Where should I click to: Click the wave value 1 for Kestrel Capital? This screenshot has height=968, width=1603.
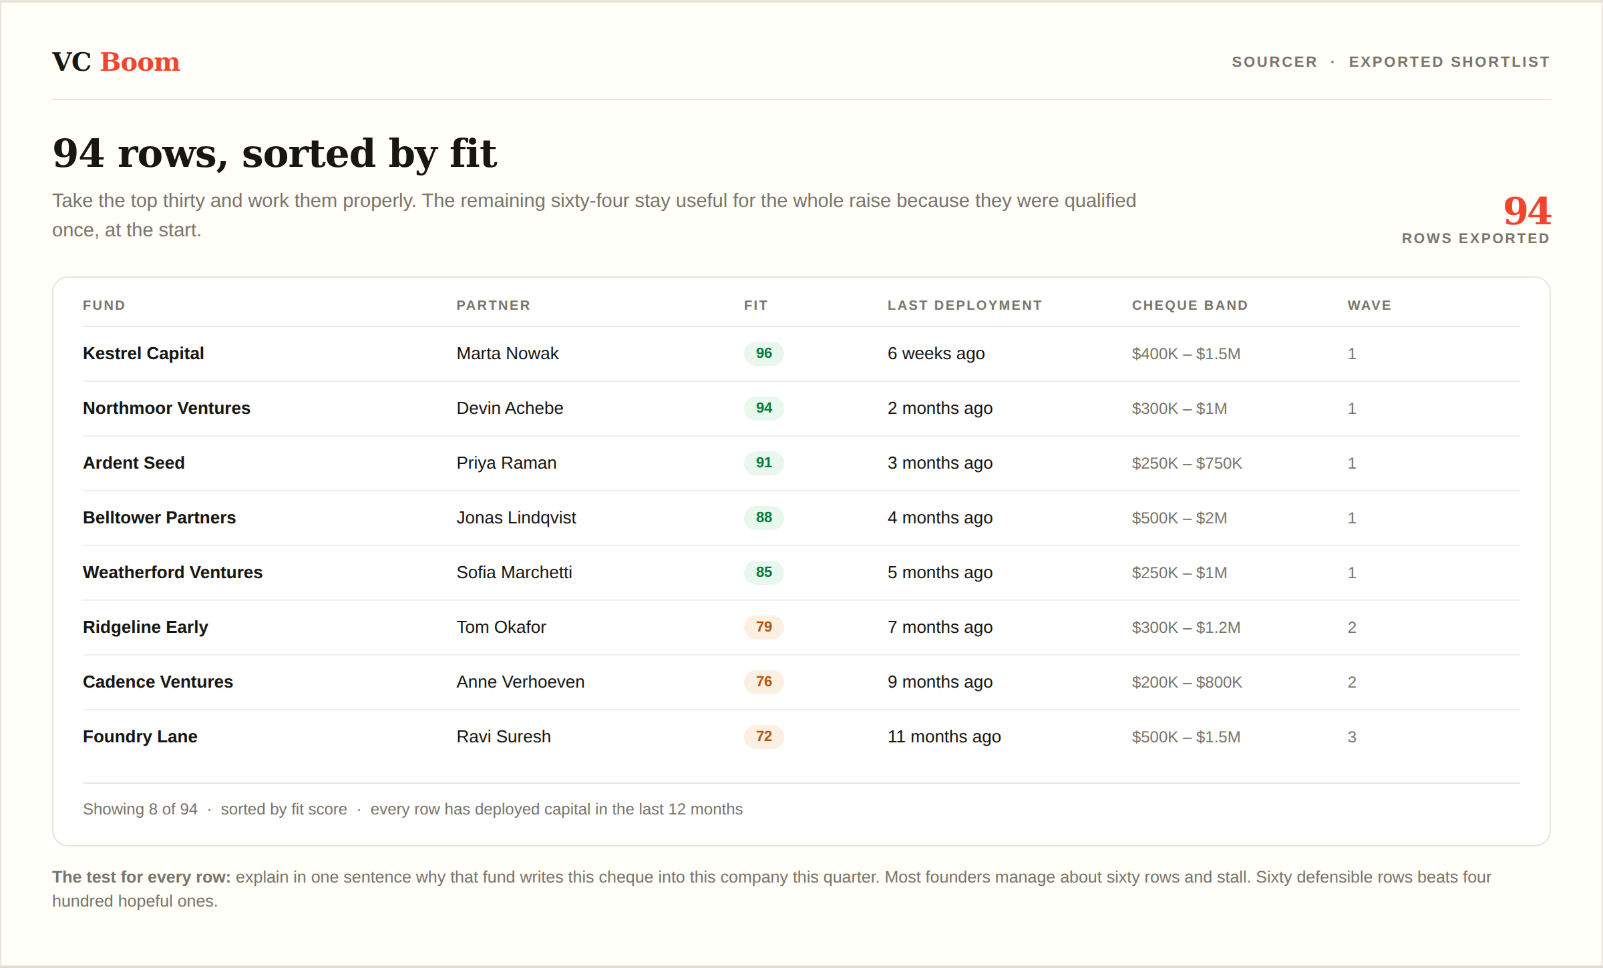(x=1352, y=354)
